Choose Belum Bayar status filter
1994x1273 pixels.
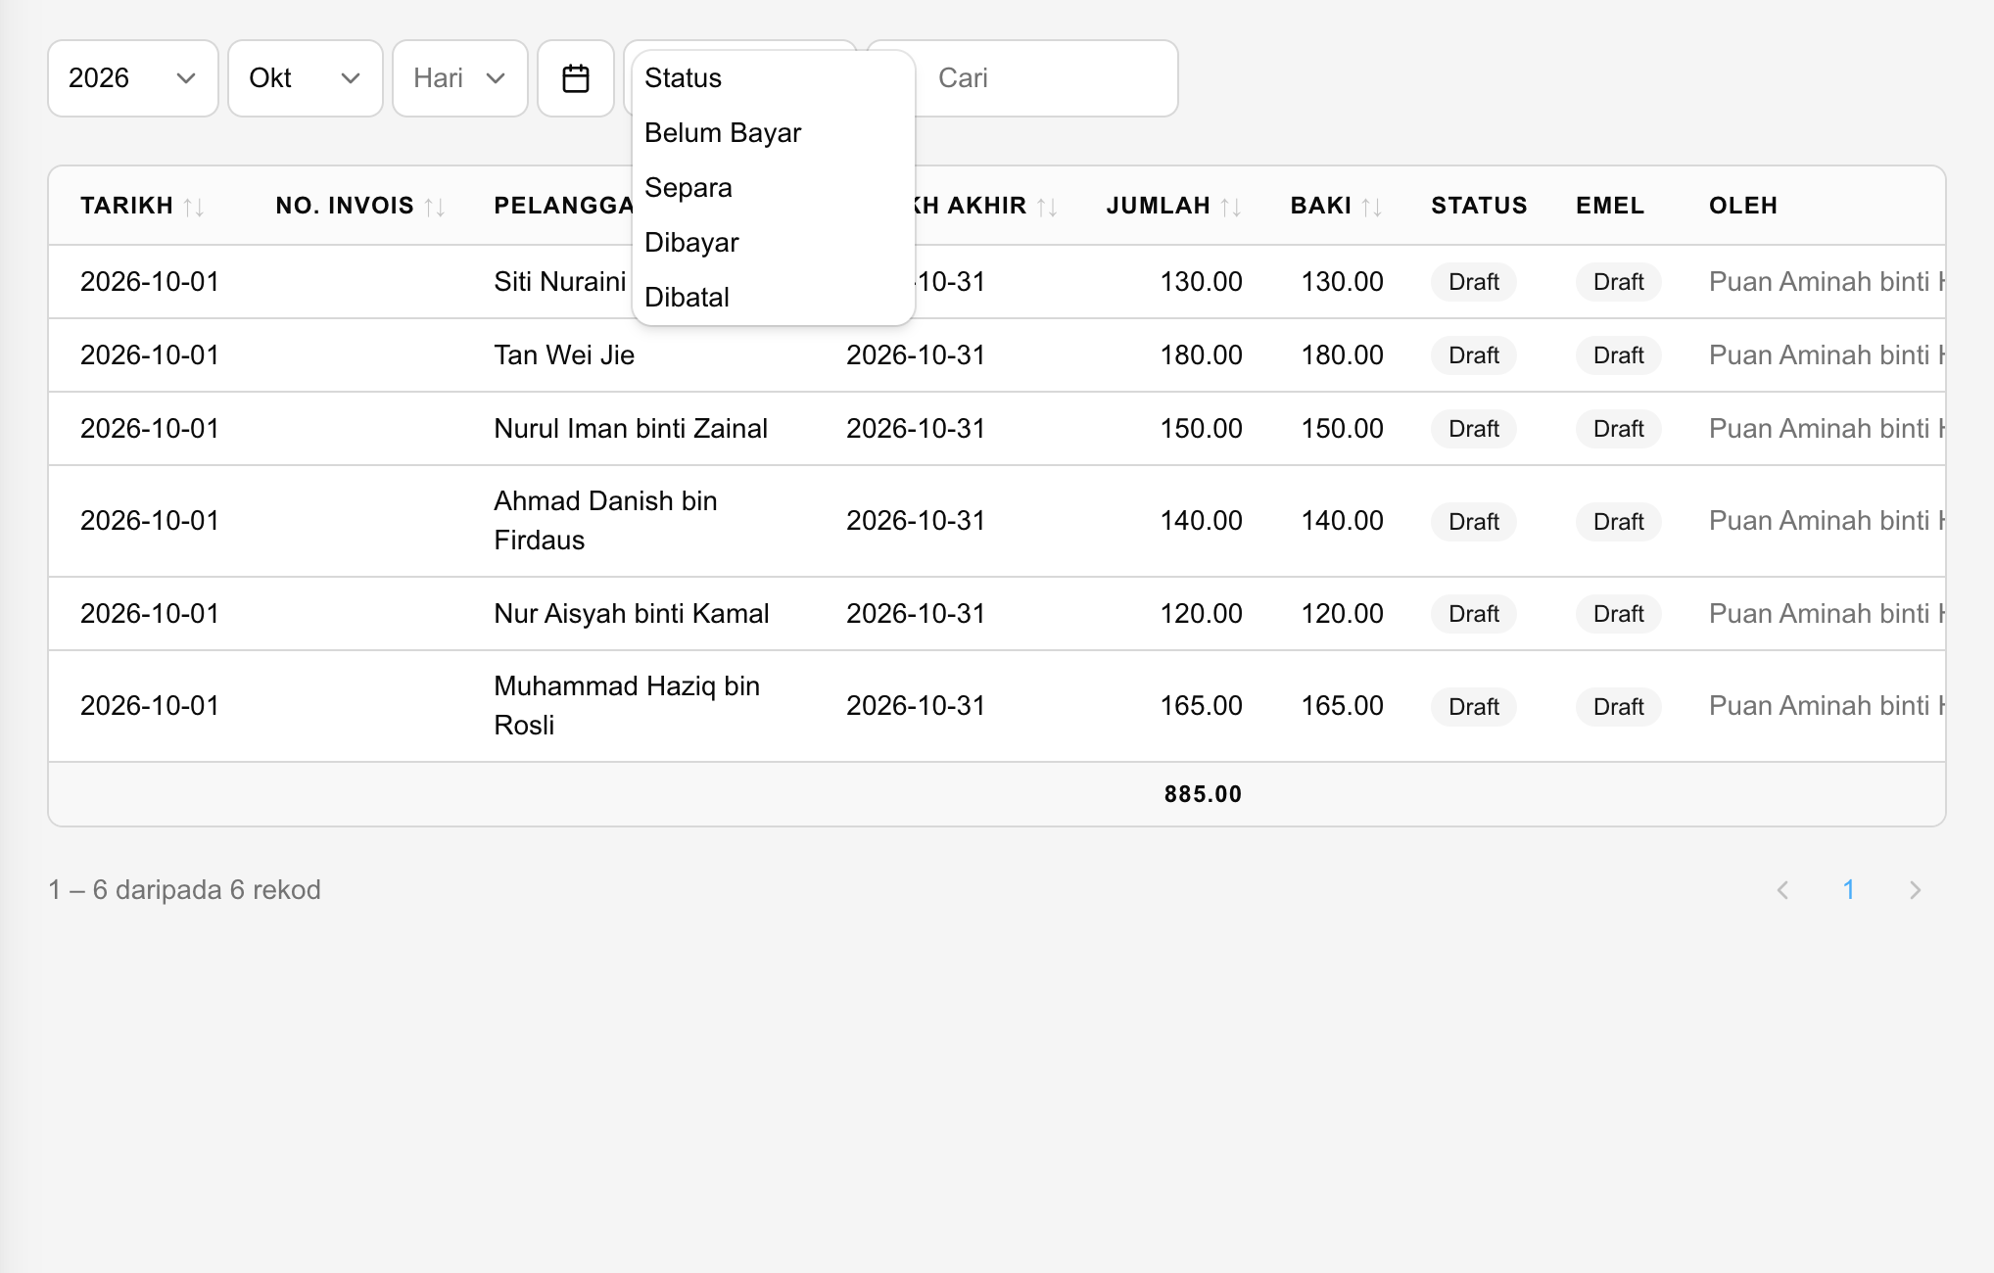click(774, 133)
